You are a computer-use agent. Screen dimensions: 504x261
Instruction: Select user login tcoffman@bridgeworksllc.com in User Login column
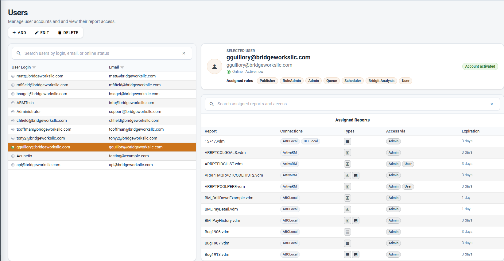pos(44,129)
